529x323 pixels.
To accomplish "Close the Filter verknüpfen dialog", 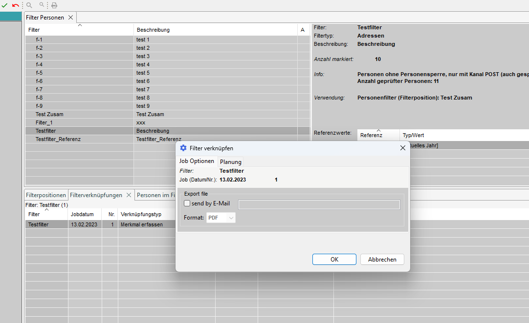I will 403,148.
